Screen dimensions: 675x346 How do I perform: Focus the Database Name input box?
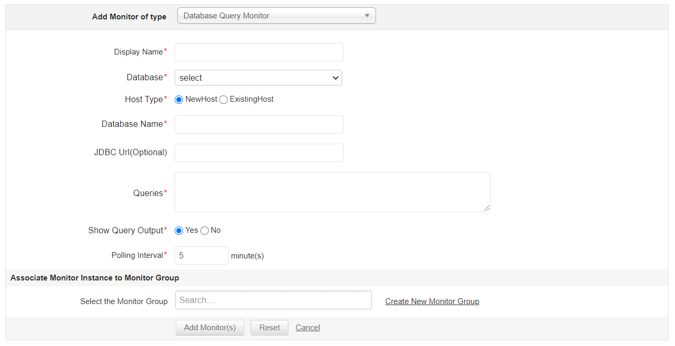pos(259,125)
